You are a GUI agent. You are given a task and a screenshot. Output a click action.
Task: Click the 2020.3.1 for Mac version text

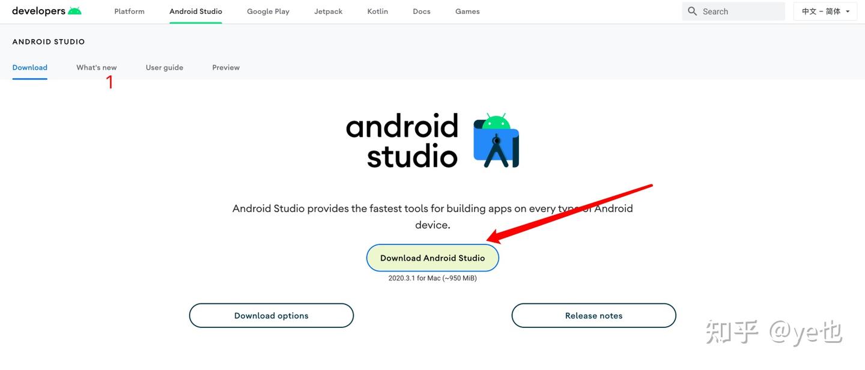coord(432,278)
